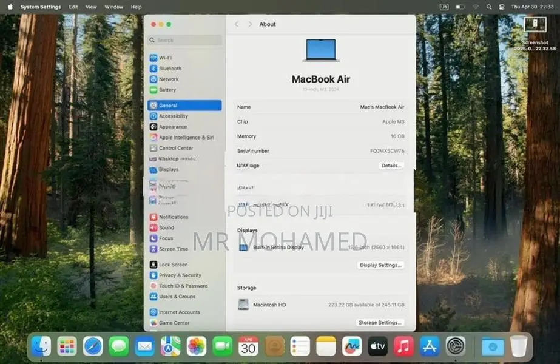560x364 pixels.
Task: Launch Safari from the Dock
Action: [x=93, y=346]
